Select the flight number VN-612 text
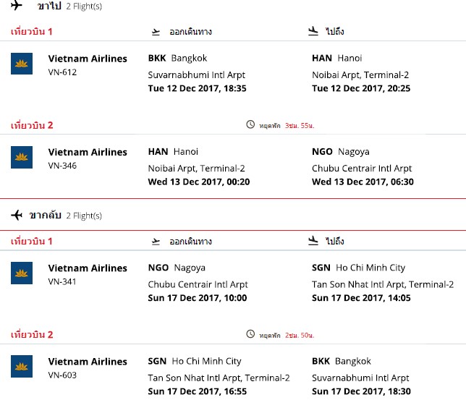Viewport: 466px width, 400px height. [62, 72]
